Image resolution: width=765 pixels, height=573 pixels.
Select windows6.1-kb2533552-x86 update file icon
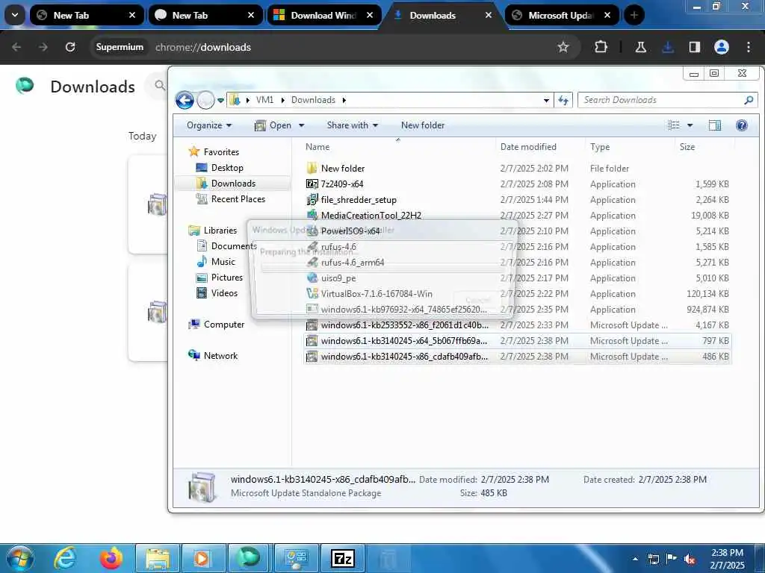312,325
